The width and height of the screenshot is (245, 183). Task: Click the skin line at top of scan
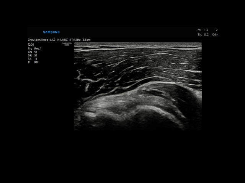click(138, 44)
